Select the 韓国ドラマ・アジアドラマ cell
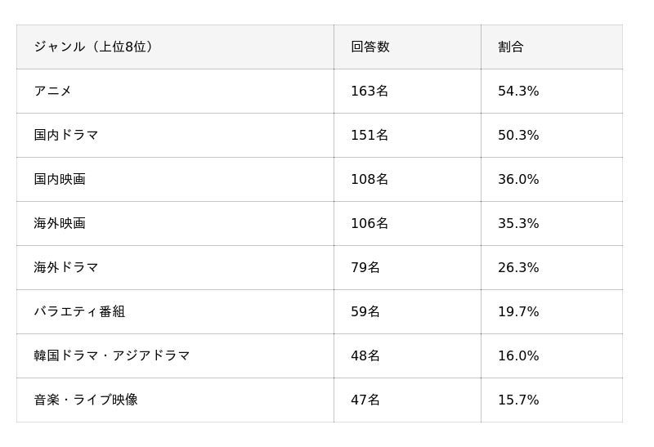 112,356
